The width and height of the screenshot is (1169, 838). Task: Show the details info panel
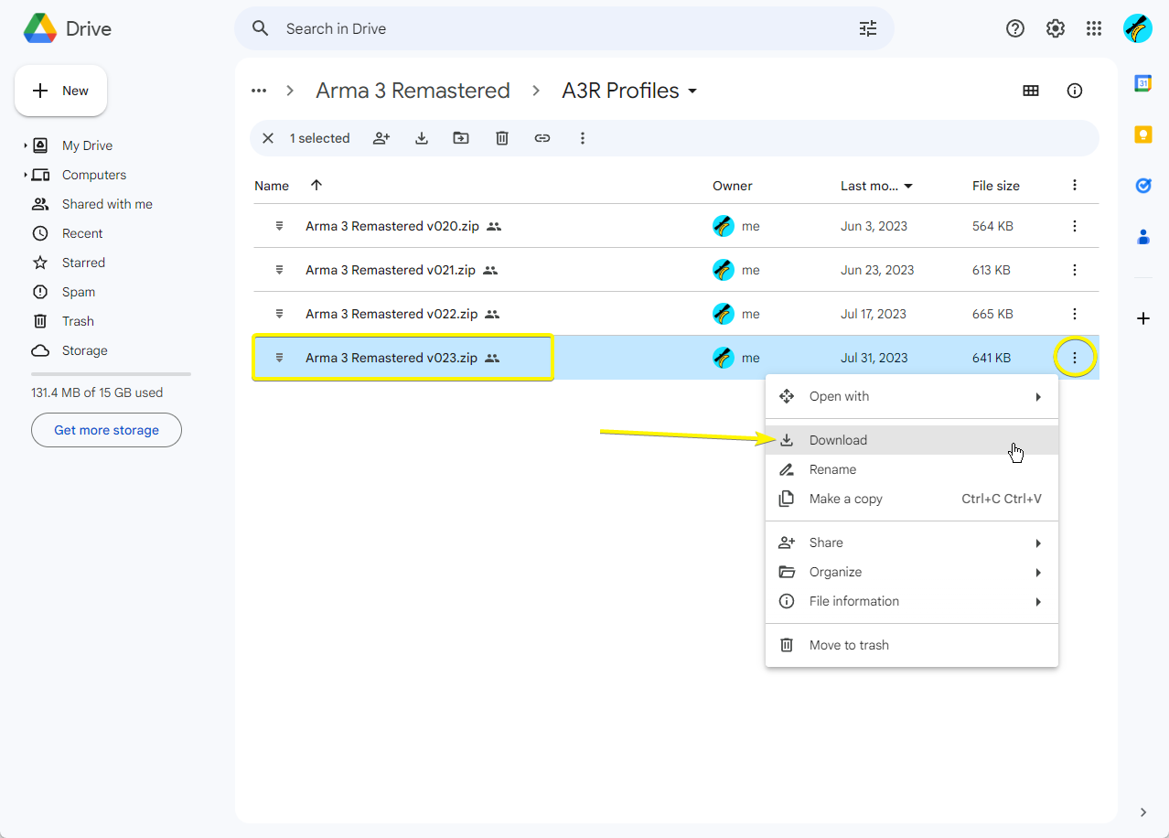[x=1075, y=91]
